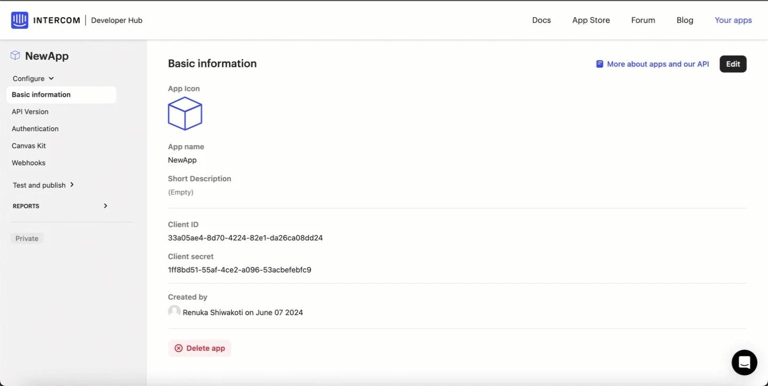768x386 pixels.
Task: Open Docs in top navigation
Action: [x=541, y=20]
